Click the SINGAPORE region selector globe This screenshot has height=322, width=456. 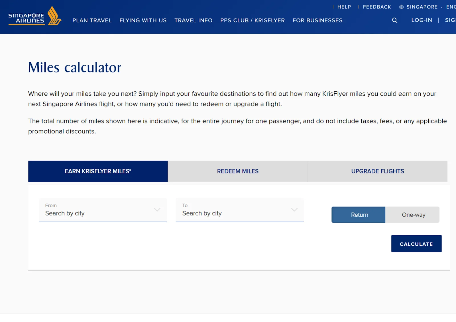click(401, 7)
